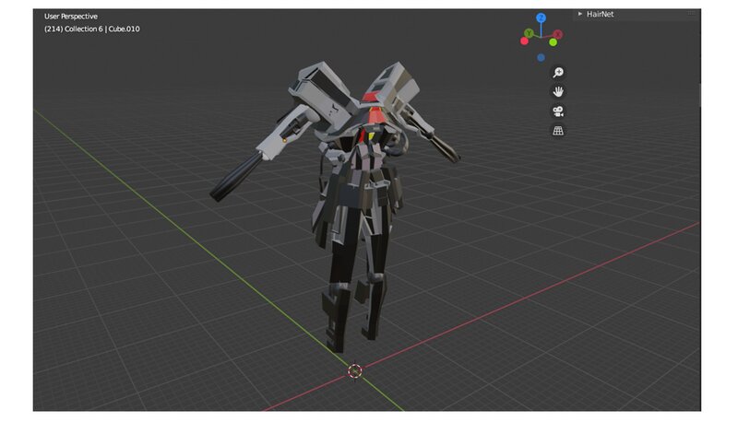Click the HairNet panel title

coord(601,14)
